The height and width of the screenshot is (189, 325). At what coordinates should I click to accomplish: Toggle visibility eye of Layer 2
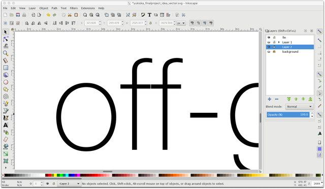(x=269, y=47)
